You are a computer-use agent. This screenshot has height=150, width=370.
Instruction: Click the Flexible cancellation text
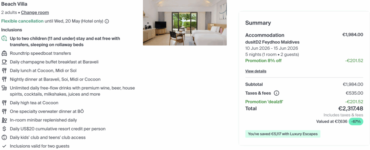[x=22, y=21]
